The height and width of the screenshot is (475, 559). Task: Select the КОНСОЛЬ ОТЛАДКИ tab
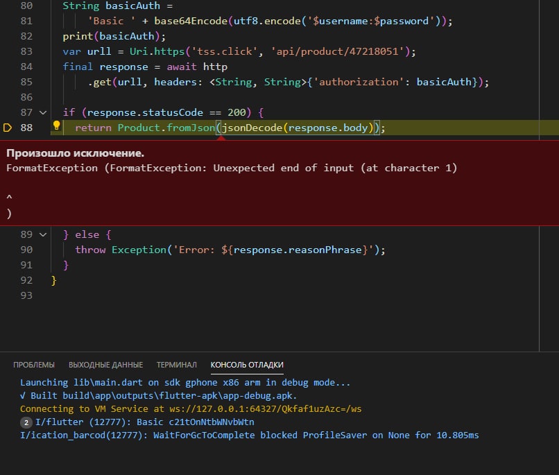tap(247, 365)
